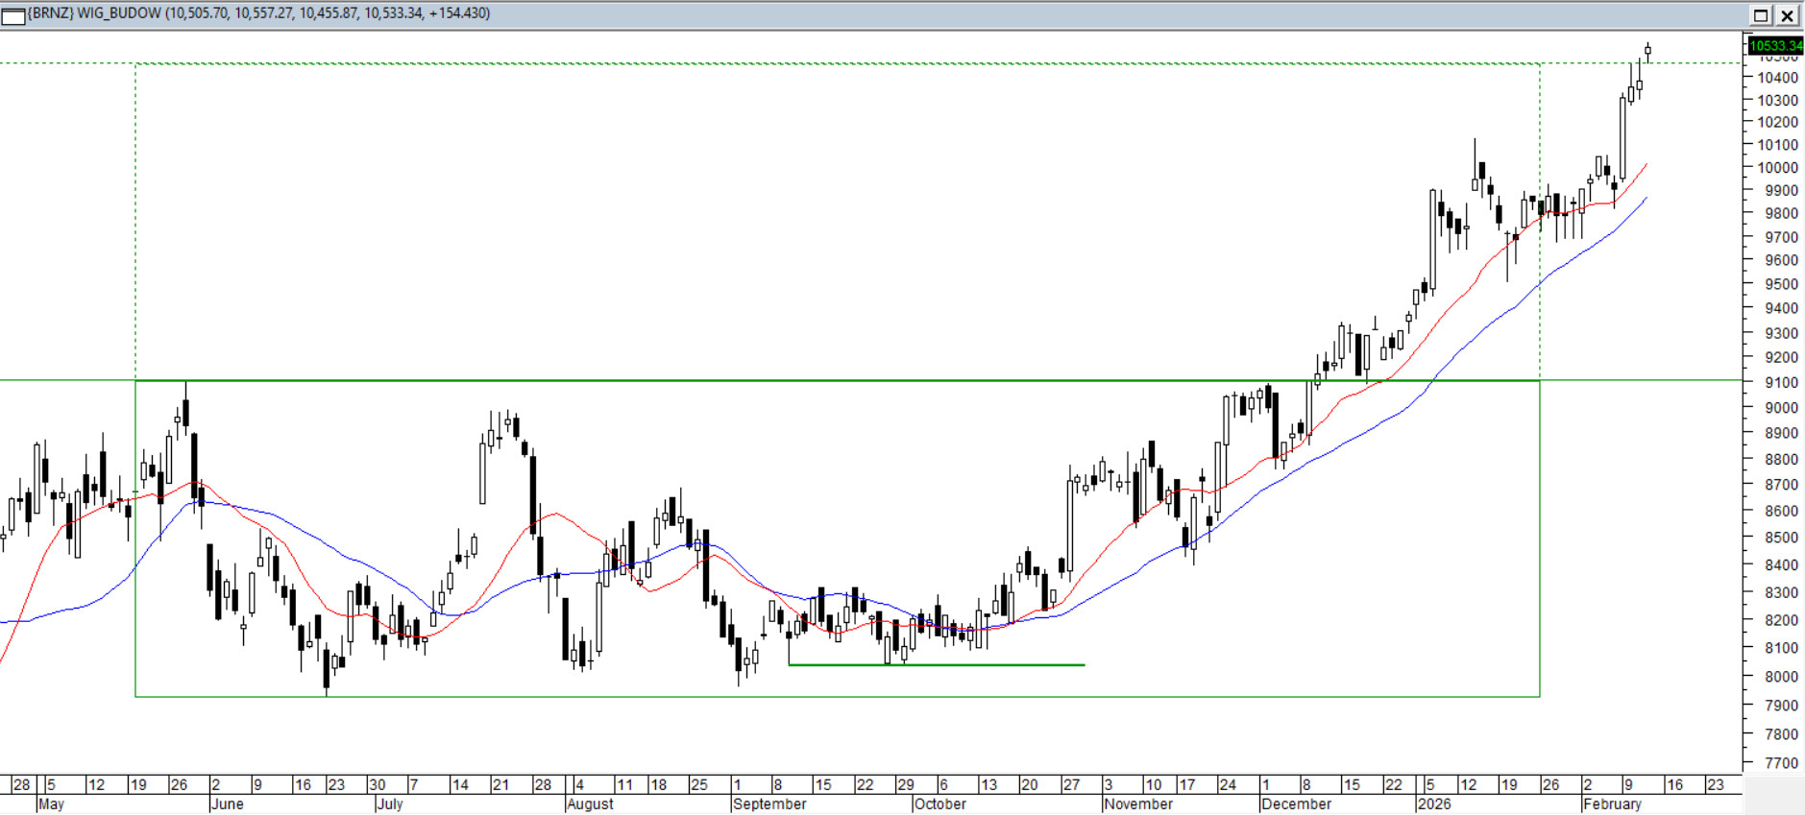
Task: Click the September label on time axis
Action: (x=768, y=804)
